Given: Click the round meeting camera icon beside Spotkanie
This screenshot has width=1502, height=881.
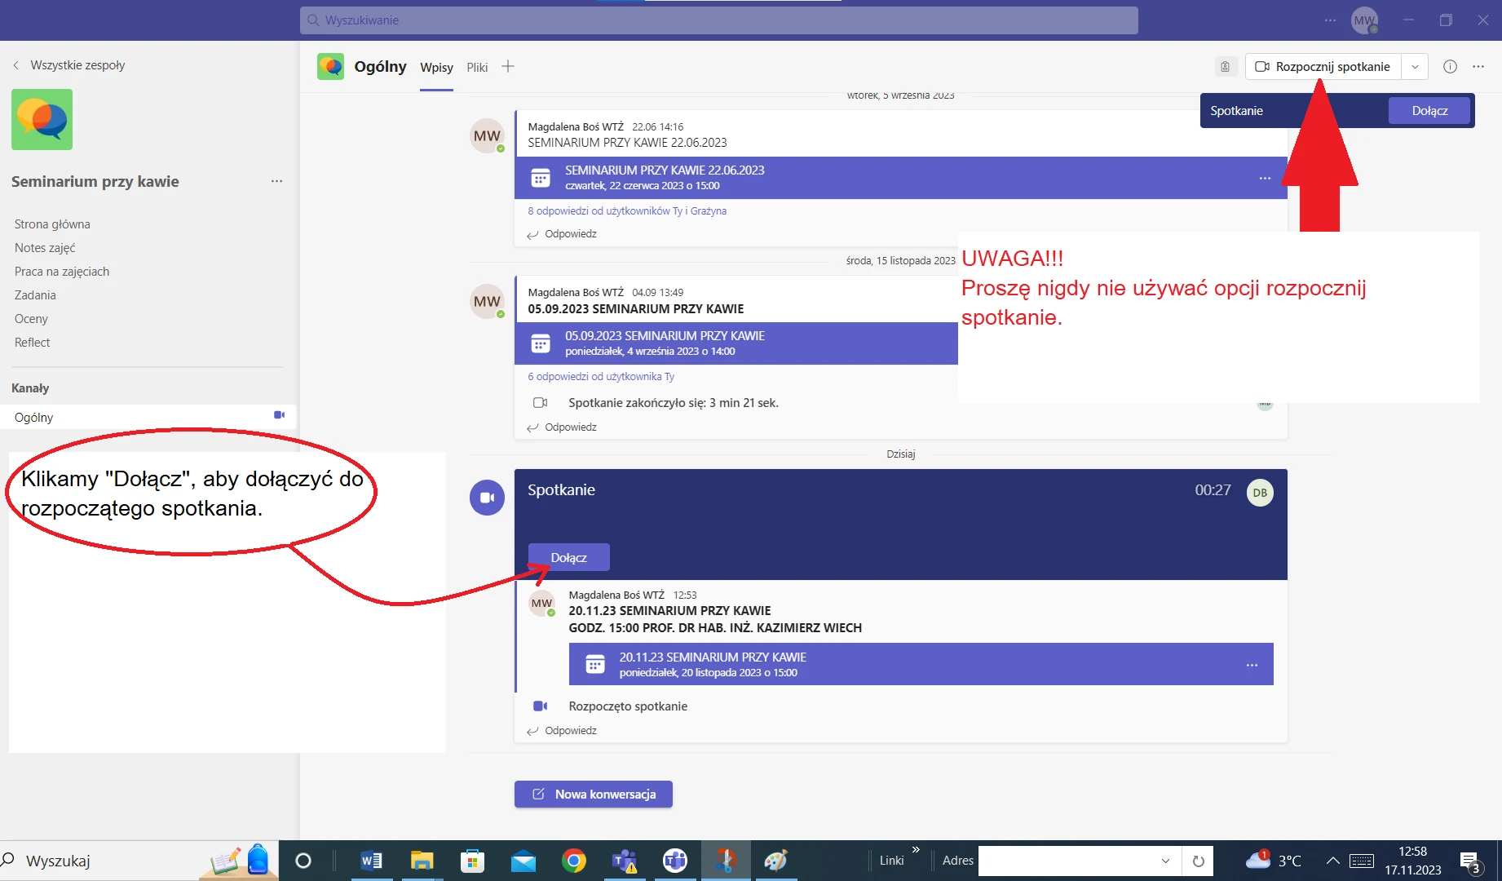Looking at the screenshot, I should [487, 498].
